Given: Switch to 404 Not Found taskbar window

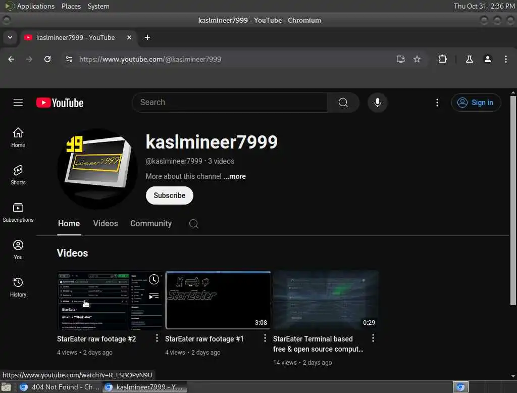Looking at the screenshot, I should click(60, 387).
